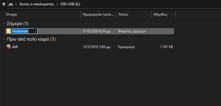
Task: Click the Up navigation arrow
Action: [x=4, y=4]
